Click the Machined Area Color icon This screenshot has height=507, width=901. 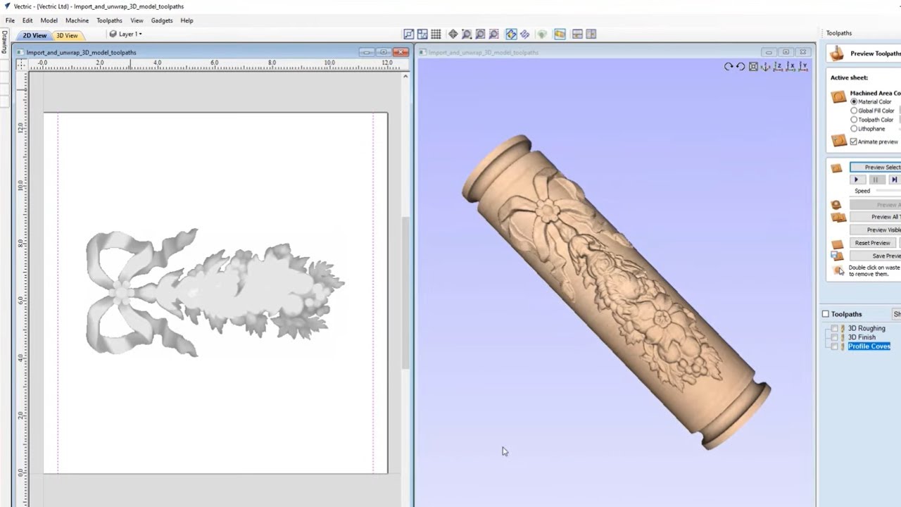coord(838,97)
